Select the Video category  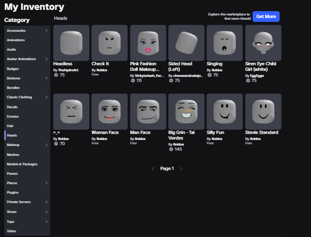coord(27,231)
